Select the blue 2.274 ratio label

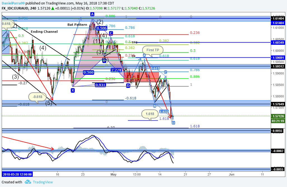tap(116, 70)
